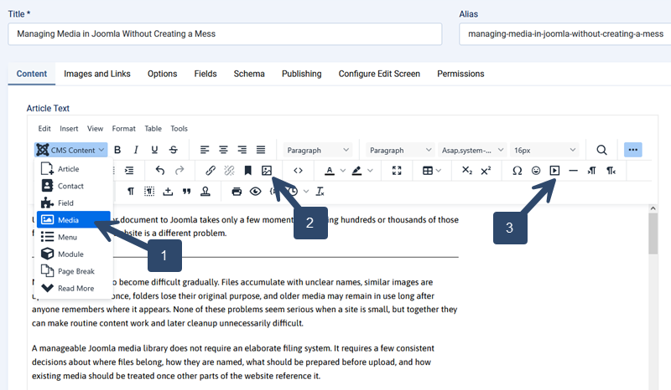
Task: Click the upload tray icon in toolbar
Action: pyautogui.click(x=168, y=192)
